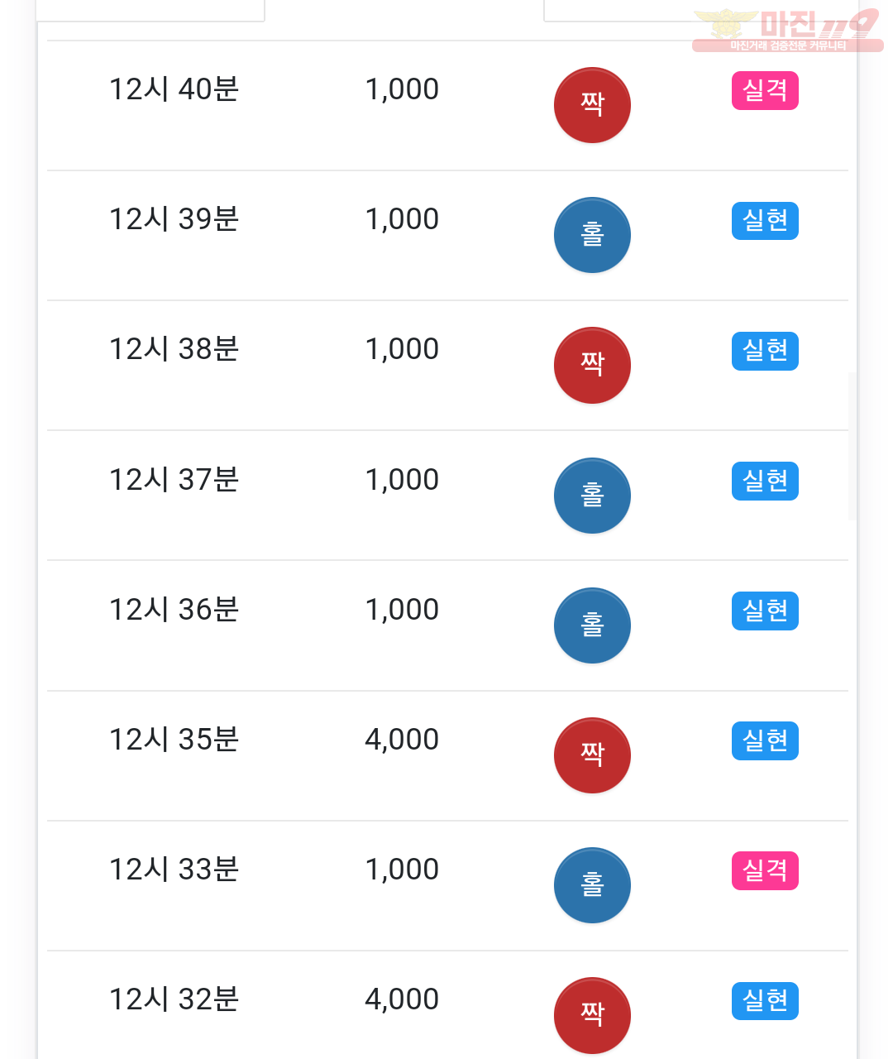The height and width of the screenshot is (1059, 893).
Task: Click the red 짝 circle for 12시 32분
Action: (x=592, y=1015)
